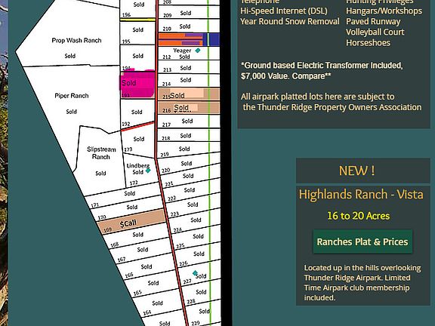Viewport: 435px width, 326px height.
Task: Select lot 195 on the plat map
Action: click(137, 32)
